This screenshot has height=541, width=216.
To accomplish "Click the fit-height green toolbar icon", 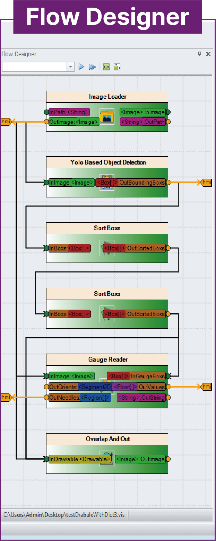I will click(117, 67).
